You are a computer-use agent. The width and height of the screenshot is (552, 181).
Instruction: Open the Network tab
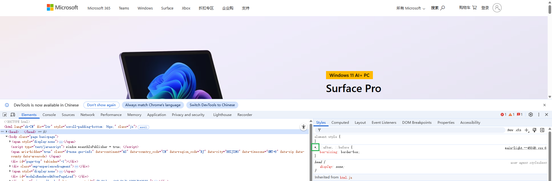pyautogui.click(x=88, y=115)
